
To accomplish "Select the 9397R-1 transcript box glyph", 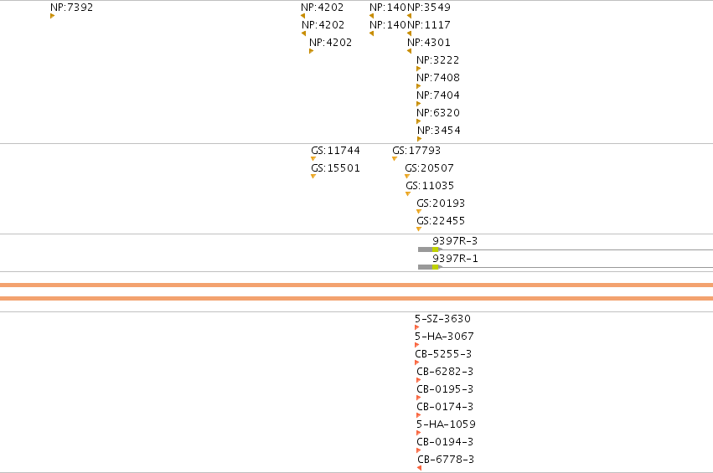I will point(430,267).
